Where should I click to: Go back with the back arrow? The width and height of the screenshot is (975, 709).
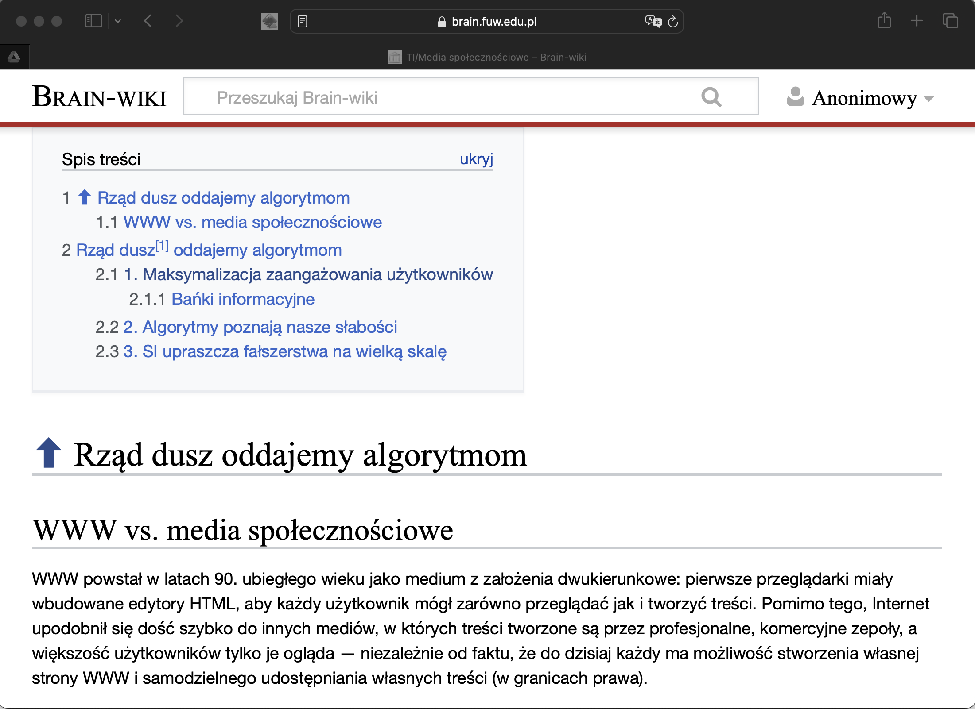pyautogui.click(x=148, y=21)
